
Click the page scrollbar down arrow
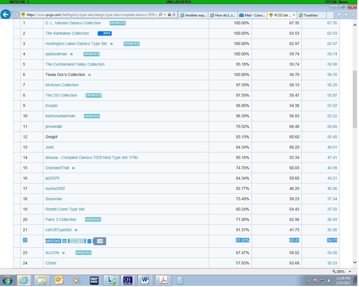pyautogui.click(x=355, y=262)
